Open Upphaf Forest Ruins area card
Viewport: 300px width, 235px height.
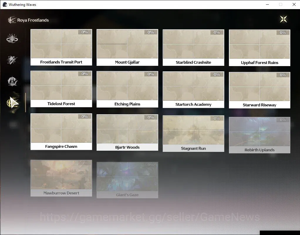tap(259, 48)
